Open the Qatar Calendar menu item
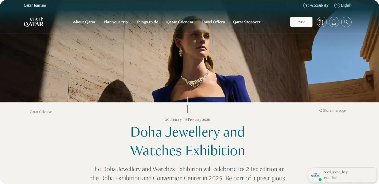The width and height of the screenshot is (379, 184). pos(180,22)
